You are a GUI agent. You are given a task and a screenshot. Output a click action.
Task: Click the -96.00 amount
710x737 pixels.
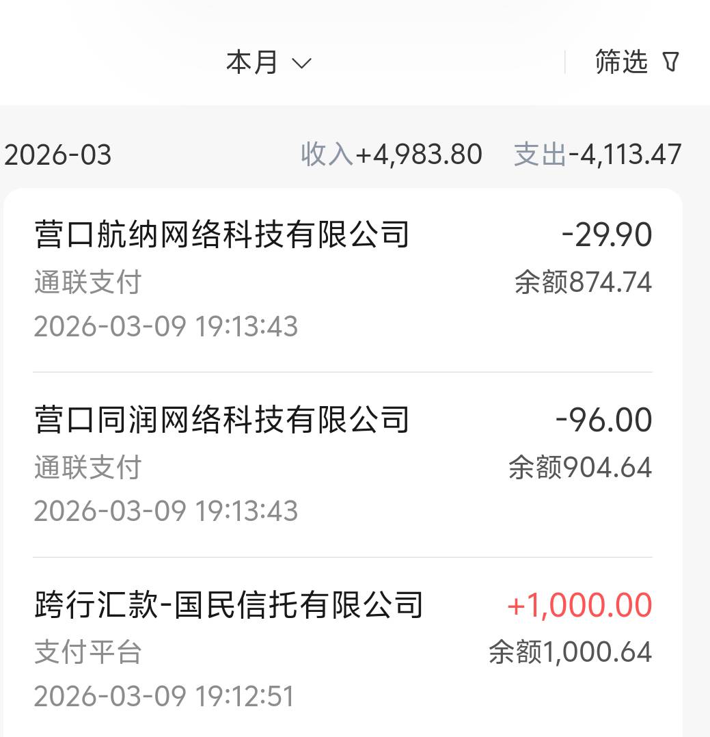coord(604,420)
